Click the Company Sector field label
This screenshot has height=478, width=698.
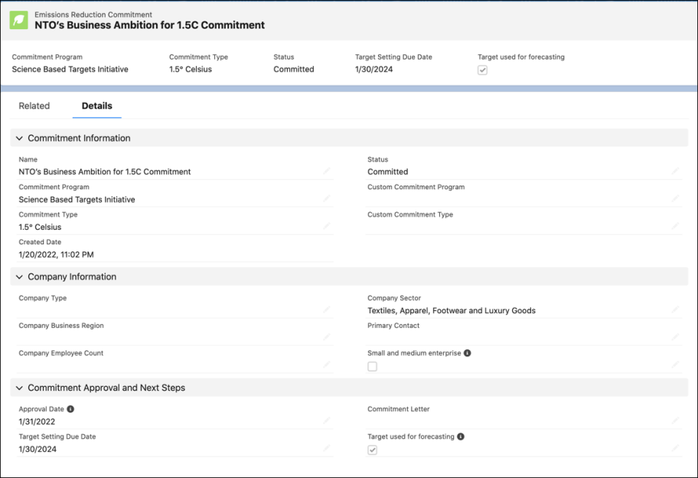point(394,298)
